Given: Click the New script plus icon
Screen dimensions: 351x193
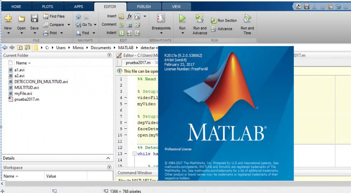Looking at the screenshot, I should pyautogui.click(x=8, y=18).
